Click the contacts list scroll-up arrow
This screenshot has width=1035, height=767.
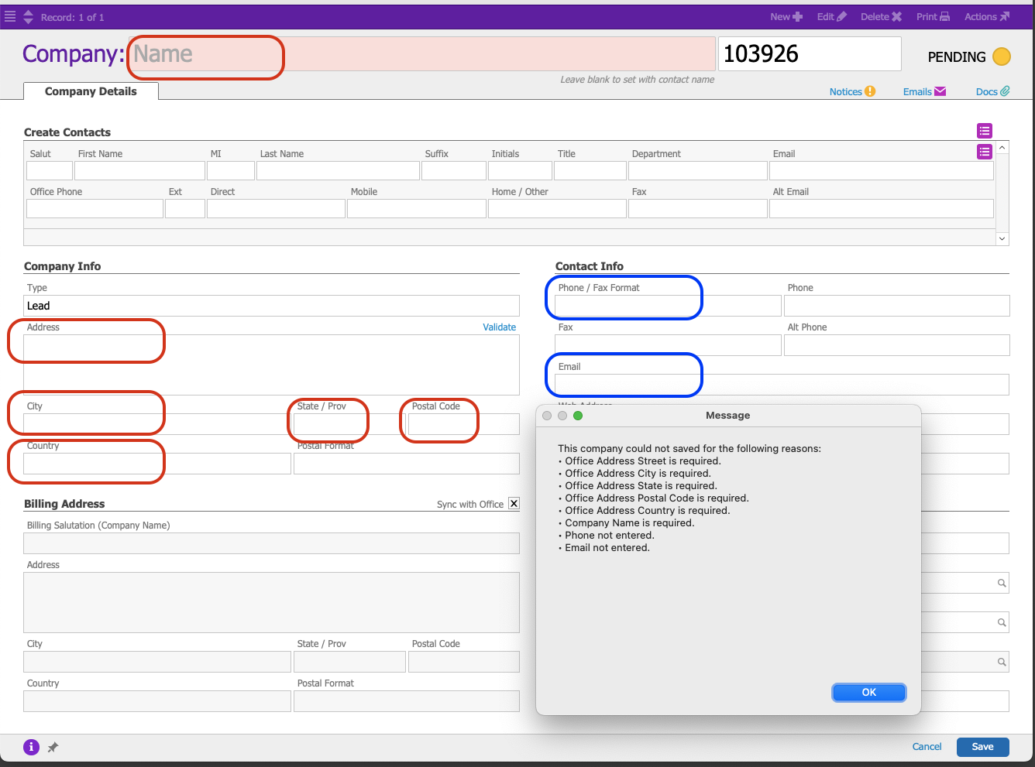pyautogui.click(x=1002, y=148)
